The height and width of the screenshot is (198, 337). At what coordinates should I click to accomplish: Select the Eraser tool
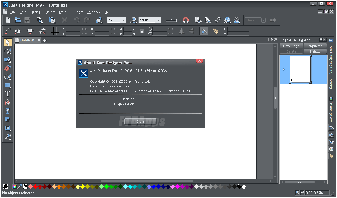pyautogui.click(x=8, y=68)
